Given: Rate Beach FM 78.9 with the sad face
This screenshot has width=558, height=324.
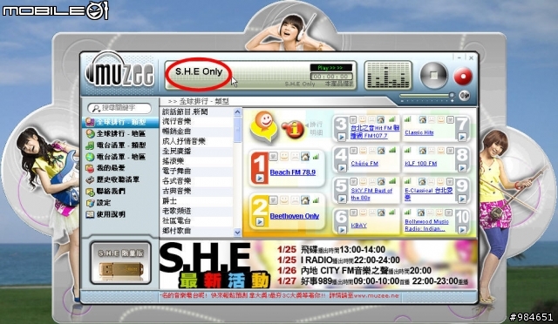Looking at the screenshot, I should click(295, 156).
